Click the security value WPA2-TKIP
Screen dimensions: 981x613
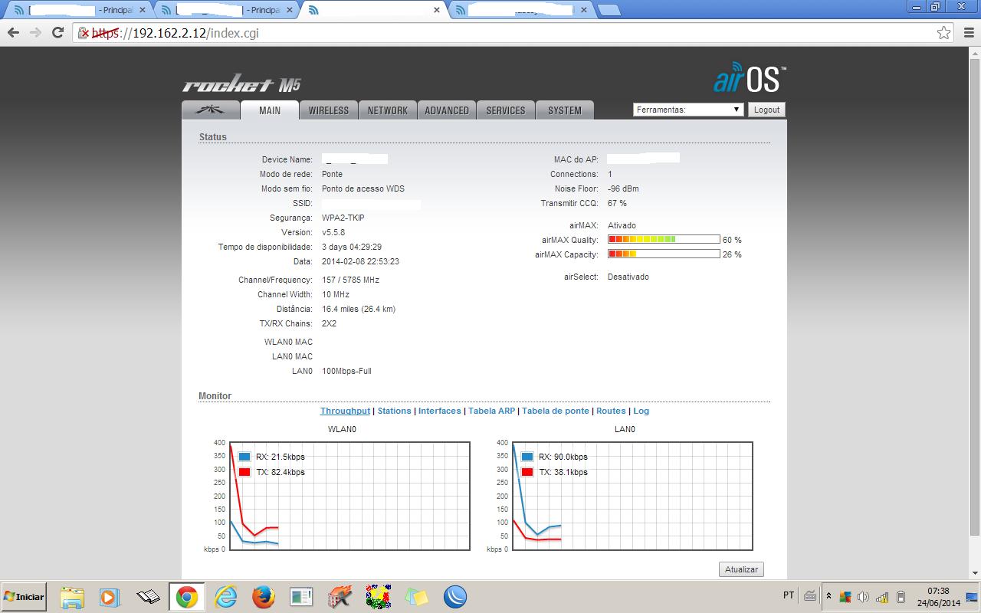tap(343, 218)
